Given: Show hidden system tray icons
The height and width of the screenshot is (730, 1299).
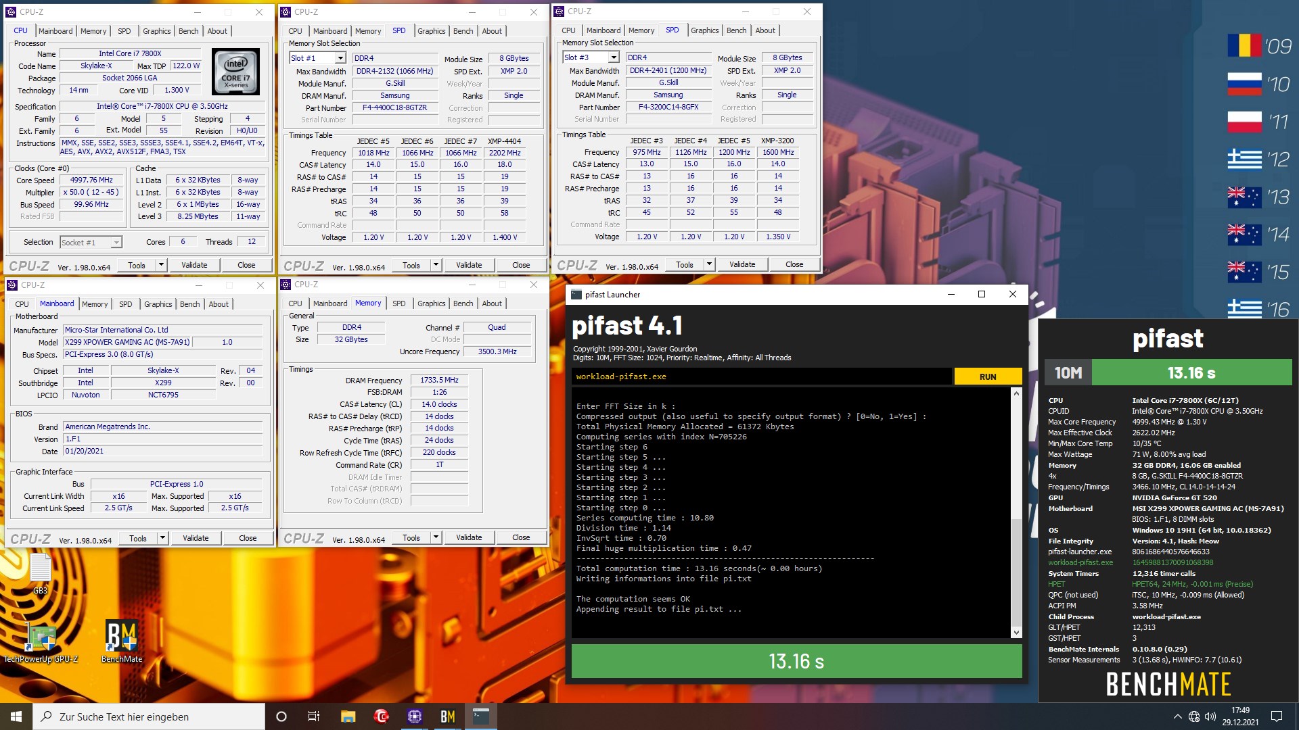Looking at the screenshot, I should click(x=1177, y=716).
